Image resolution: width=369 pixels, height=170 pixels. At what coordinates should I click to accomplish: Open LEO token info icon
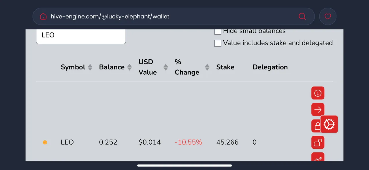pyautogui.click(x=318, y=93)
